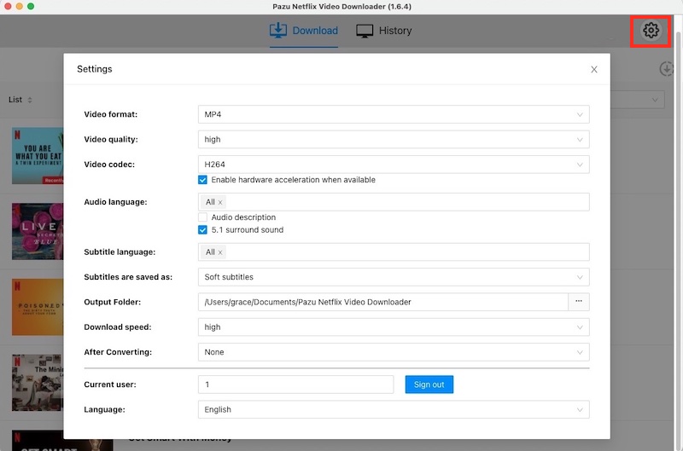This screenshot has width=683, height=451.
Task: Open the After Converting dropdown
Action: coord(394,352)
